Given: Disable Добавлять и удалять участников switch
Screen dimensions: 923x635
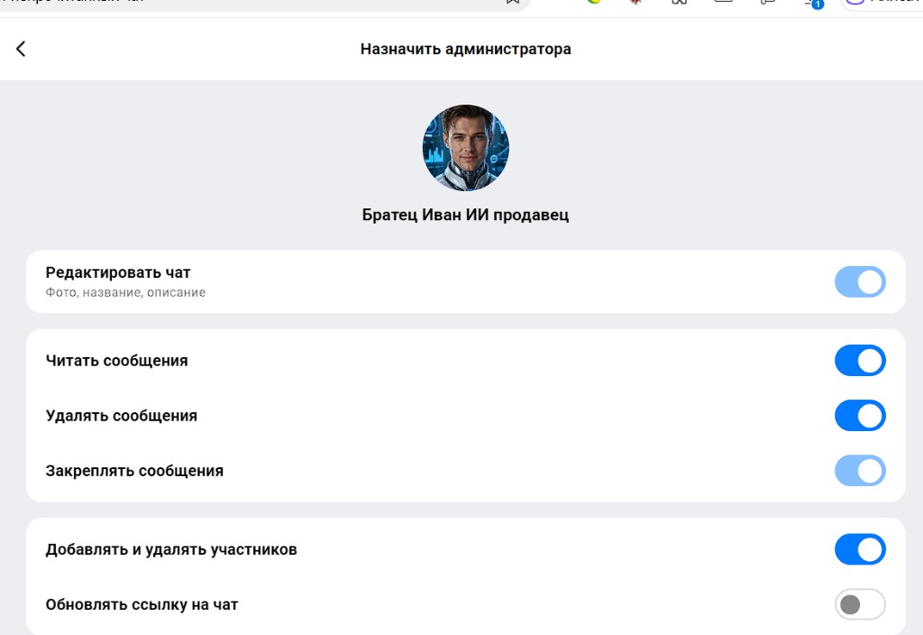Looking at the screenshot, I should [x=860, y=549].
